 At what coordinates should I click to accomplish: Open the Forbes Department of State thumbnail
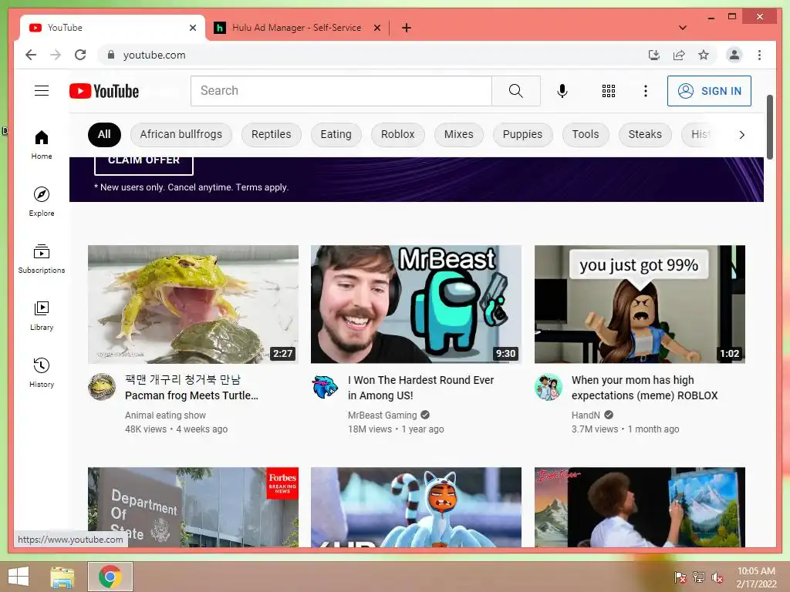click(x=193, y=507)
